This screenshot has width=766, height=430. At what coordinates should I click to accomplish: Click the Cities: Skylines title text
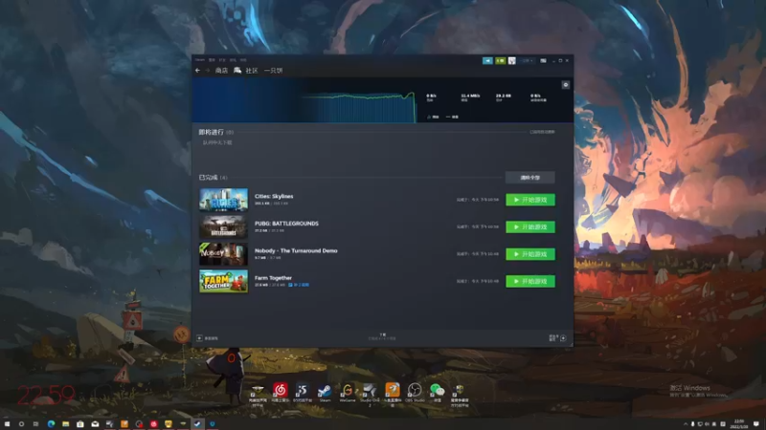[274, 196]
